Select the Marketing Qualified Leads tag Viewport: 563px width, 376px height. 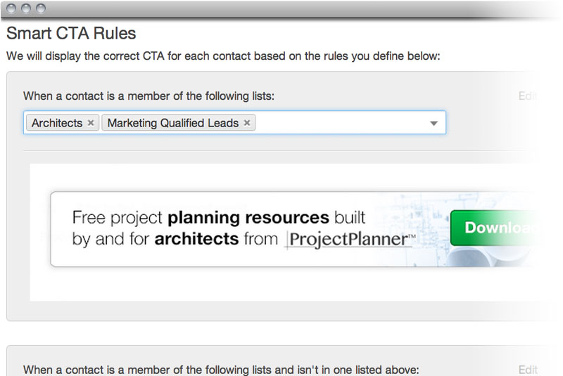point(174,123)
